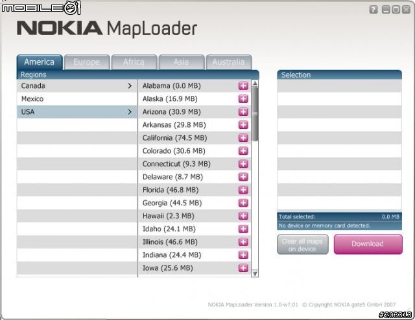Click the Download button
The image size is (415, 320).
tap(368, 244)
